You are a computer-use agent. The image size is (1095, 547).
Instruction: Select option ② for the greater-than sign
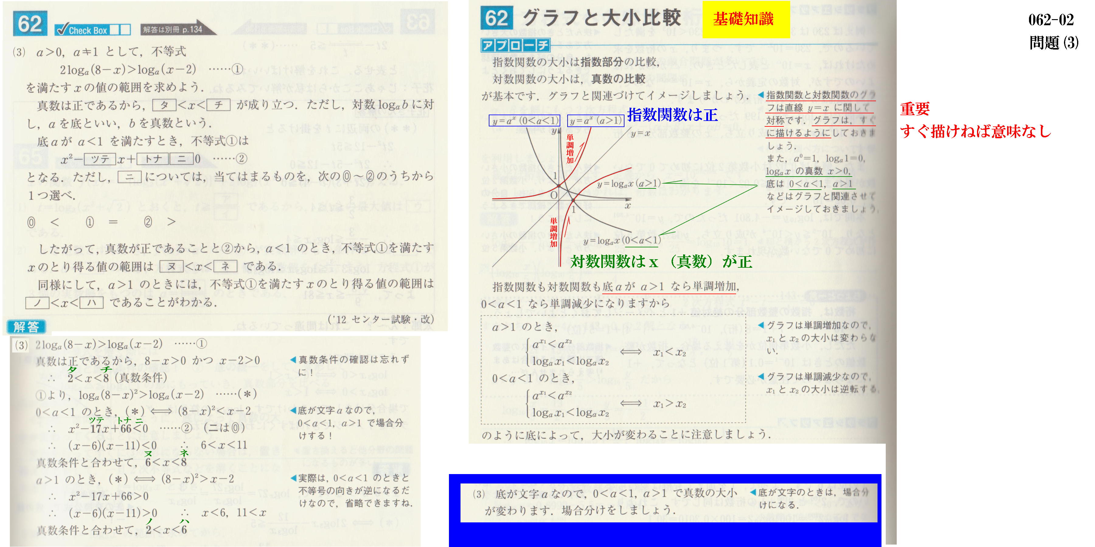[148, 222]
